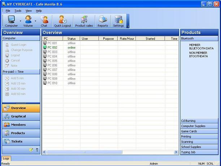Open toolbar options overflow arrow
This screenshot has width=221, height=166.
128,26
